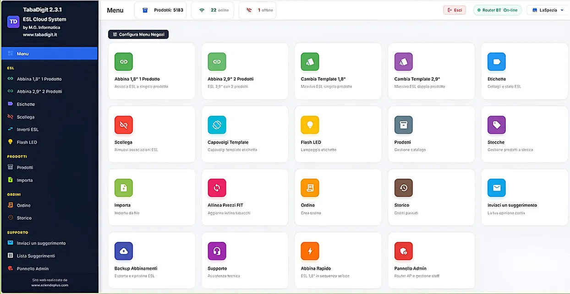Click the "Esporta e ripristina ESL" text
Screen dimensions: 570x294
pyautogui.click(x=136, y=276)
